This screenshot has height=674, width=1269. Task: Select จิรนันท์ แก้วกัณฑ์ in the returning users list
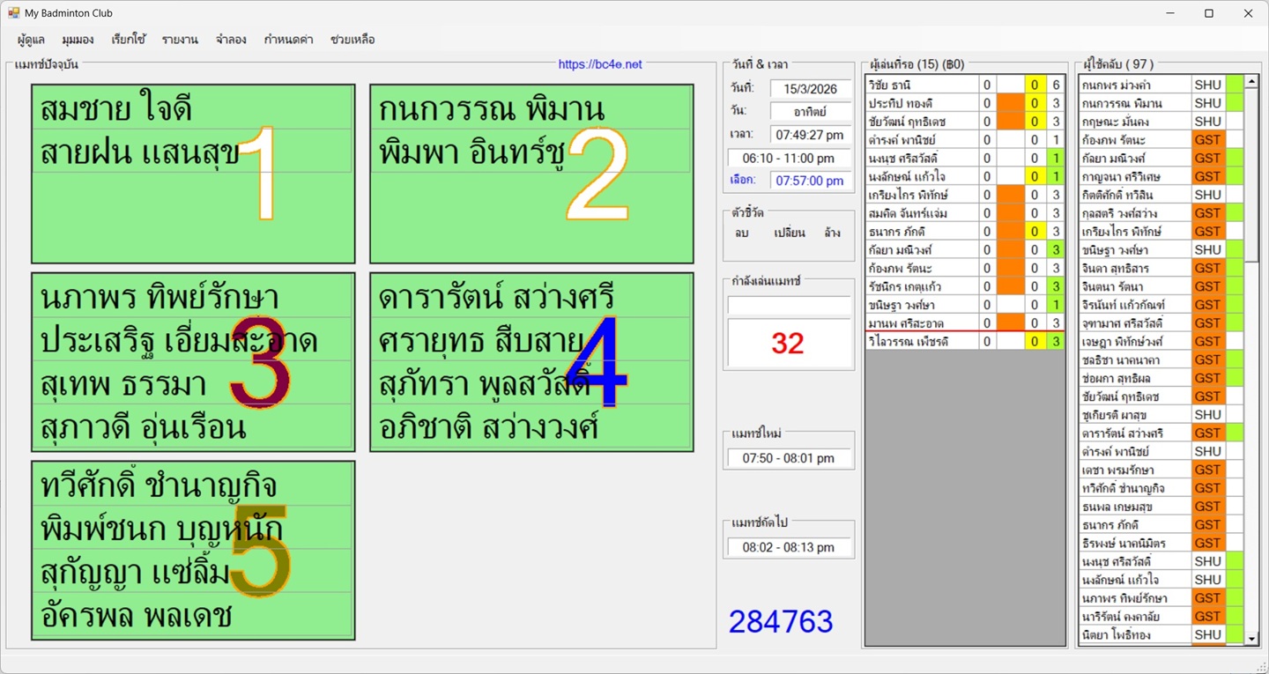tap(1135, 305)
